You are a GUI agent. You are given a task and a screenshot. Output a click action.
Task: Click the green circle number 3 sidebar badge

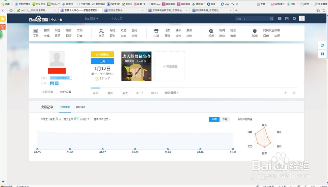point(1,34)
